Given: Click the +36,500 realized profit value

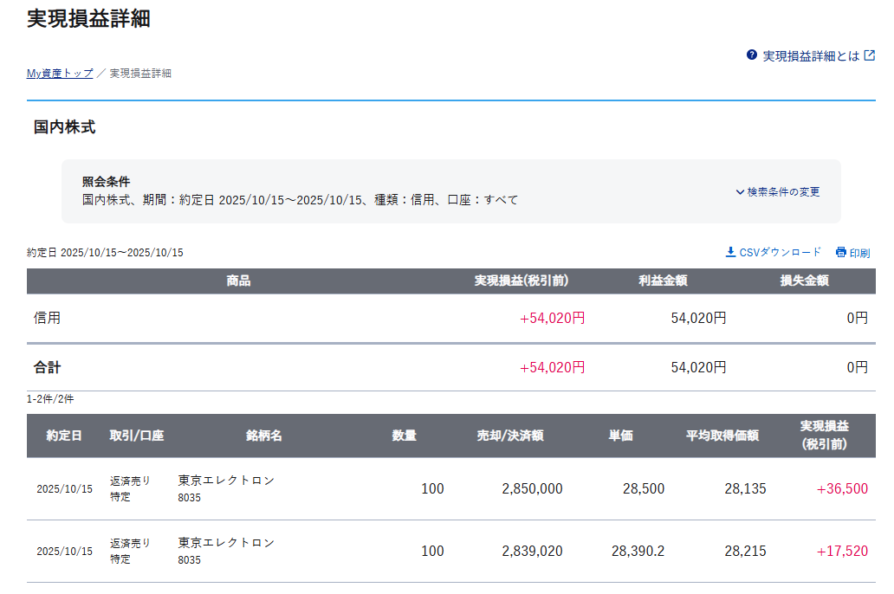Looking at the screenshot, I should (x=841, y=488).
